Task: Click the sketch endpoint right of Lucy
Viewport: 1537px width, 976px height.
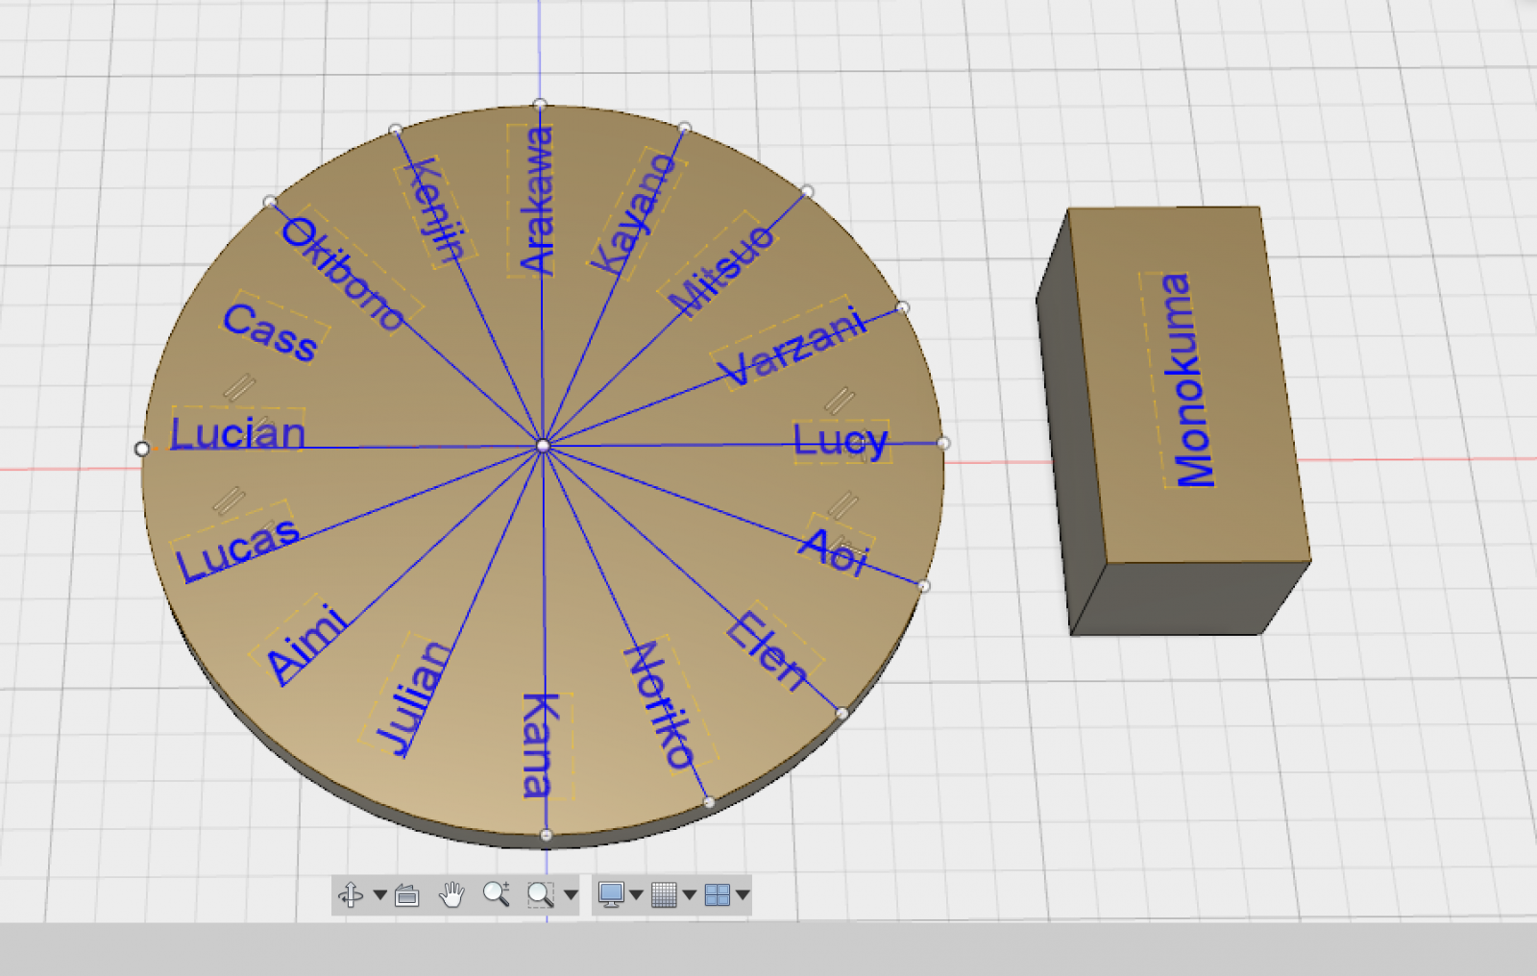Action: (943, 443)
